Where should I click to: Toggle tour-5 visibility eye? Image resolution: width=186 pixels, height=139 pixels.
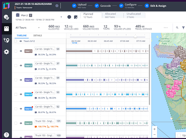[21, 109]
